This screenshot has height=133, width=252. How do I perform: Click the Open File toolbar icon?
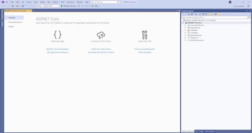[x=17, y=6]
